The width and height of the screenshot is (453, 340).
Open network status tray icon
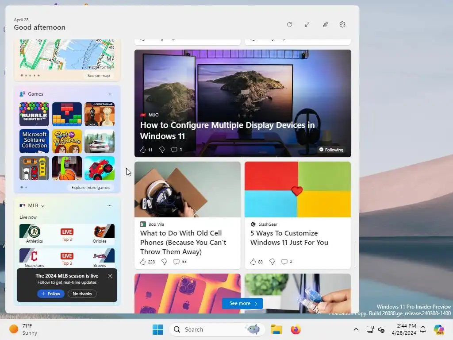370,329
